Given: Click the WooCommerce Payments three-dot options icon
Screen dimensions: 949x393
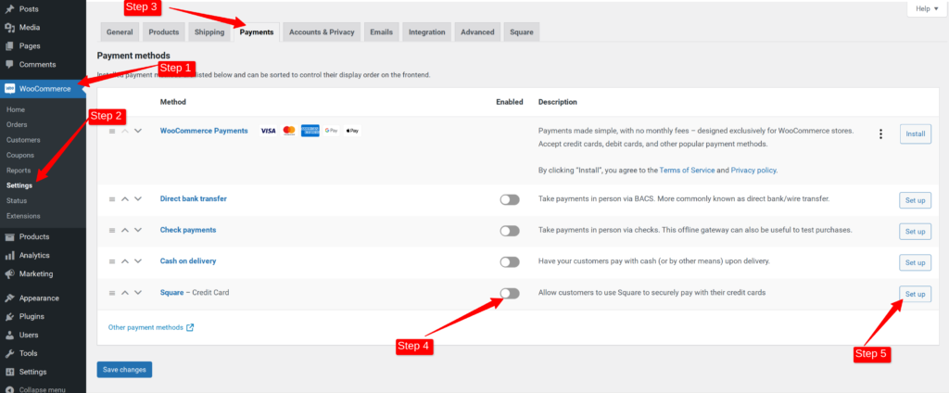Looking at the screenshot, I should [x=880, y=133].
